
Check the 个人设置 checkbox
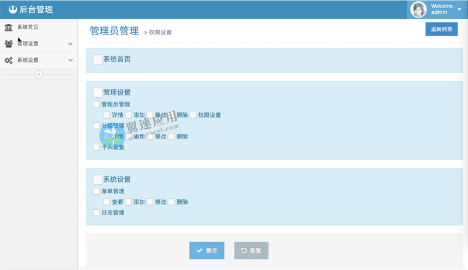(x=96, y=147)
